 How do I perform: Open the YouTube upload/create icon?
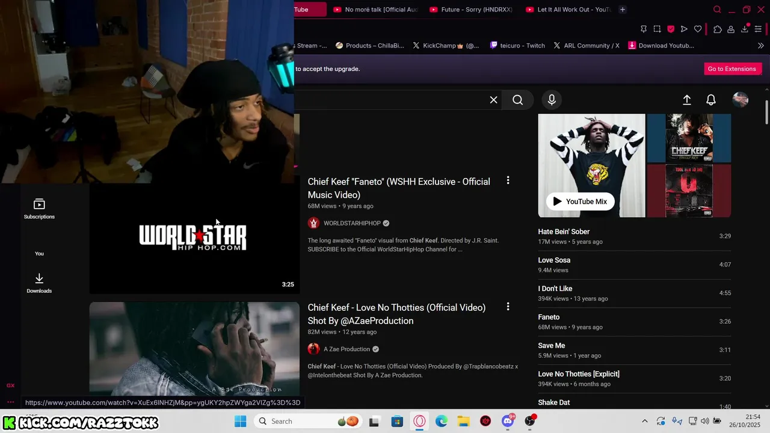click(687, 100)
